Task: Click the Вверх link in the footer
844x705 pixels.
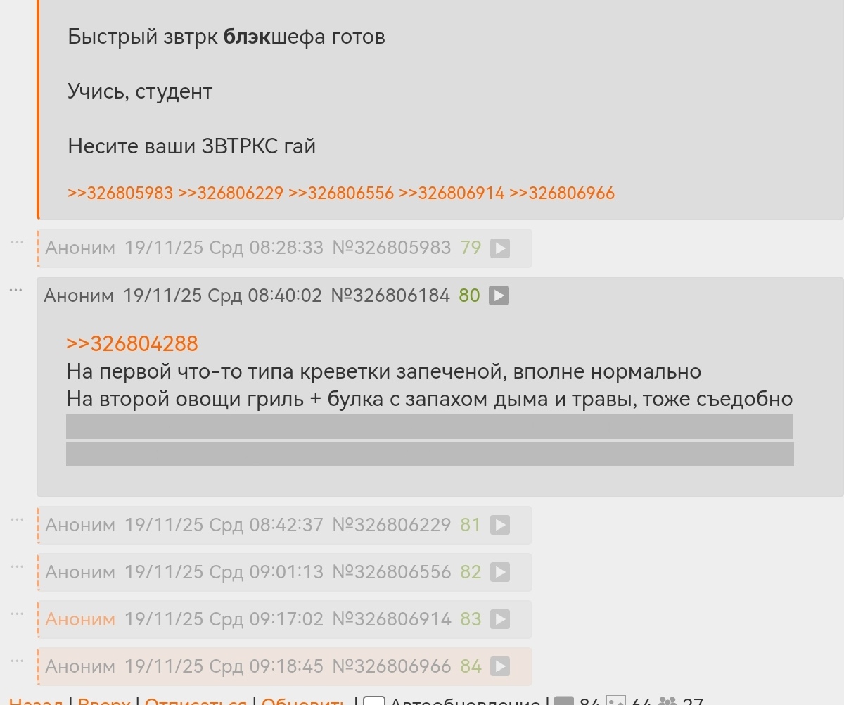Action: tap(104, 701)
